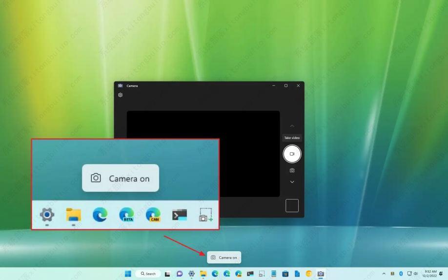
Task: Open Task View on the taskbar
Action: (x=167, y=274)
